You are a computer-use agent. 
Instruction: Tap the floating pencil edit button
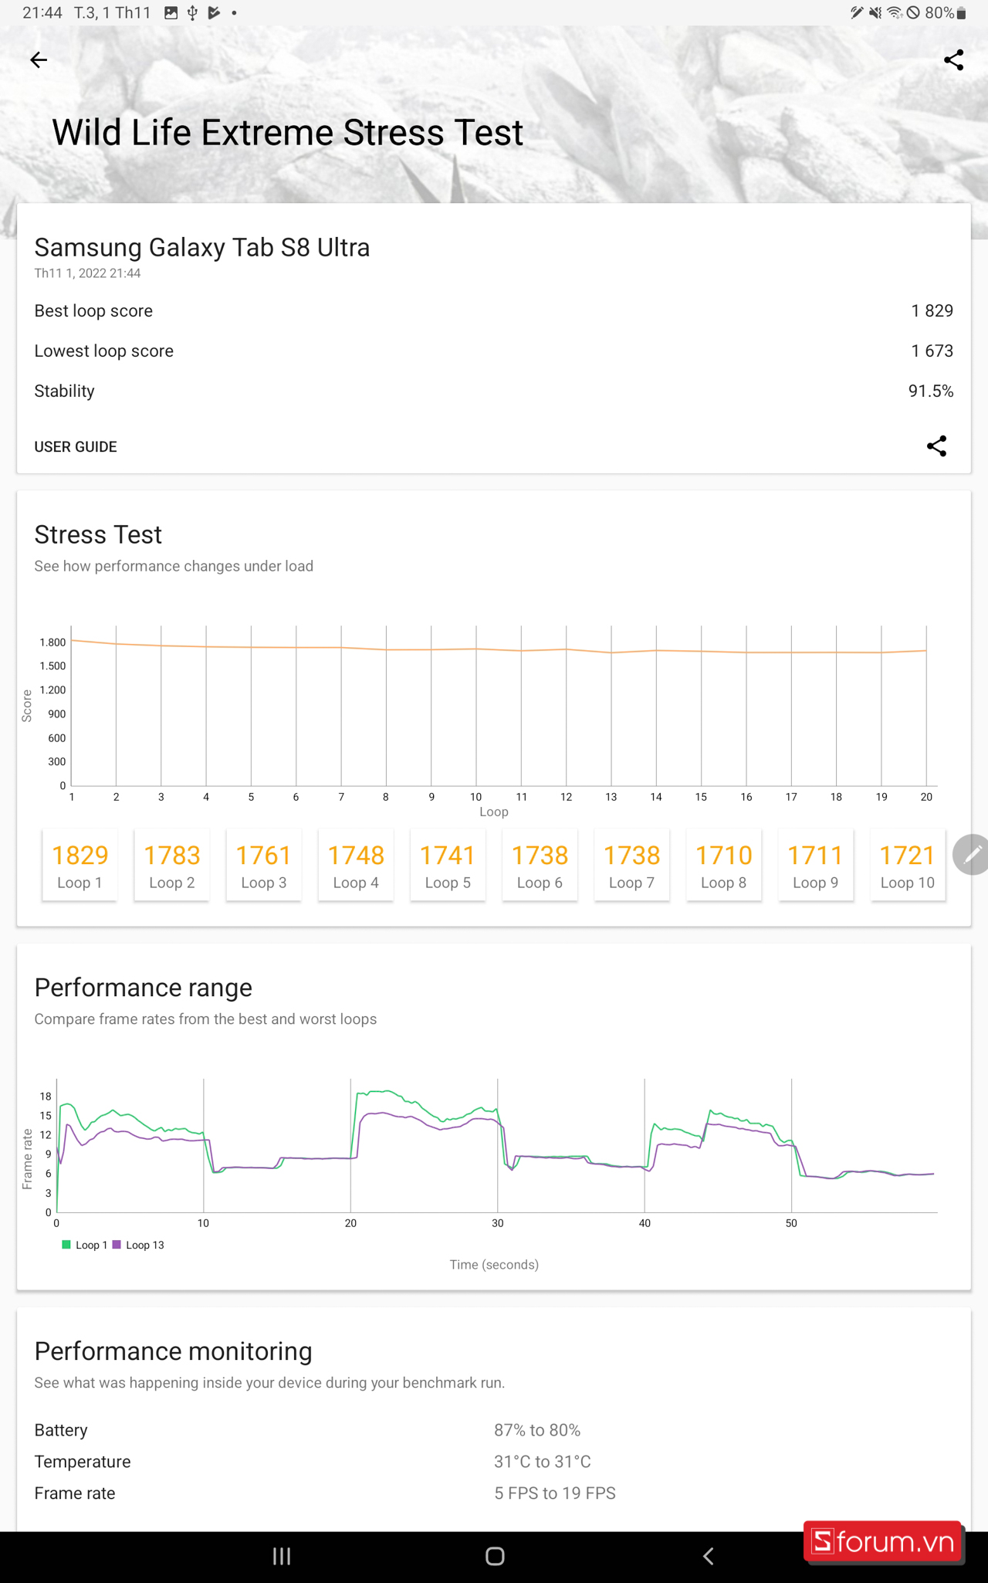tap(972, 854)
